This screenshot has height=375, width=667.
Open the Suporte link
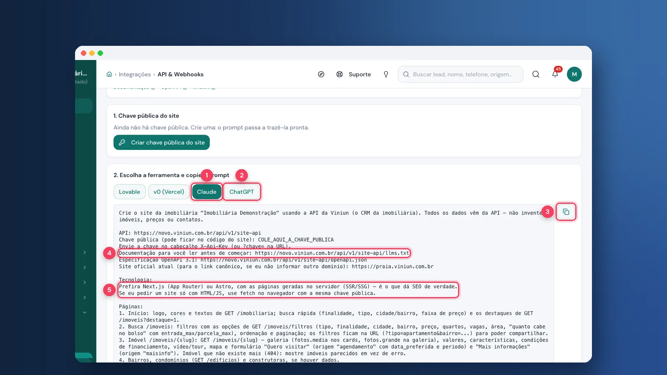tap(360, 74)
